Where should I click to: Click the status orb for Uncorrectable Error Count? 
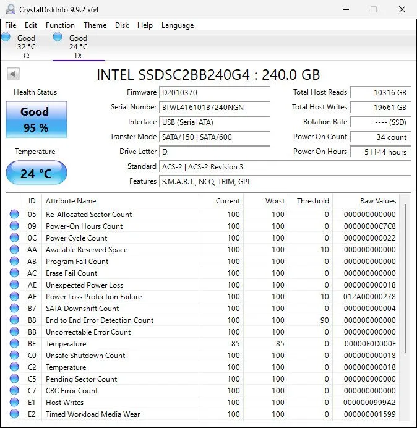14,332
